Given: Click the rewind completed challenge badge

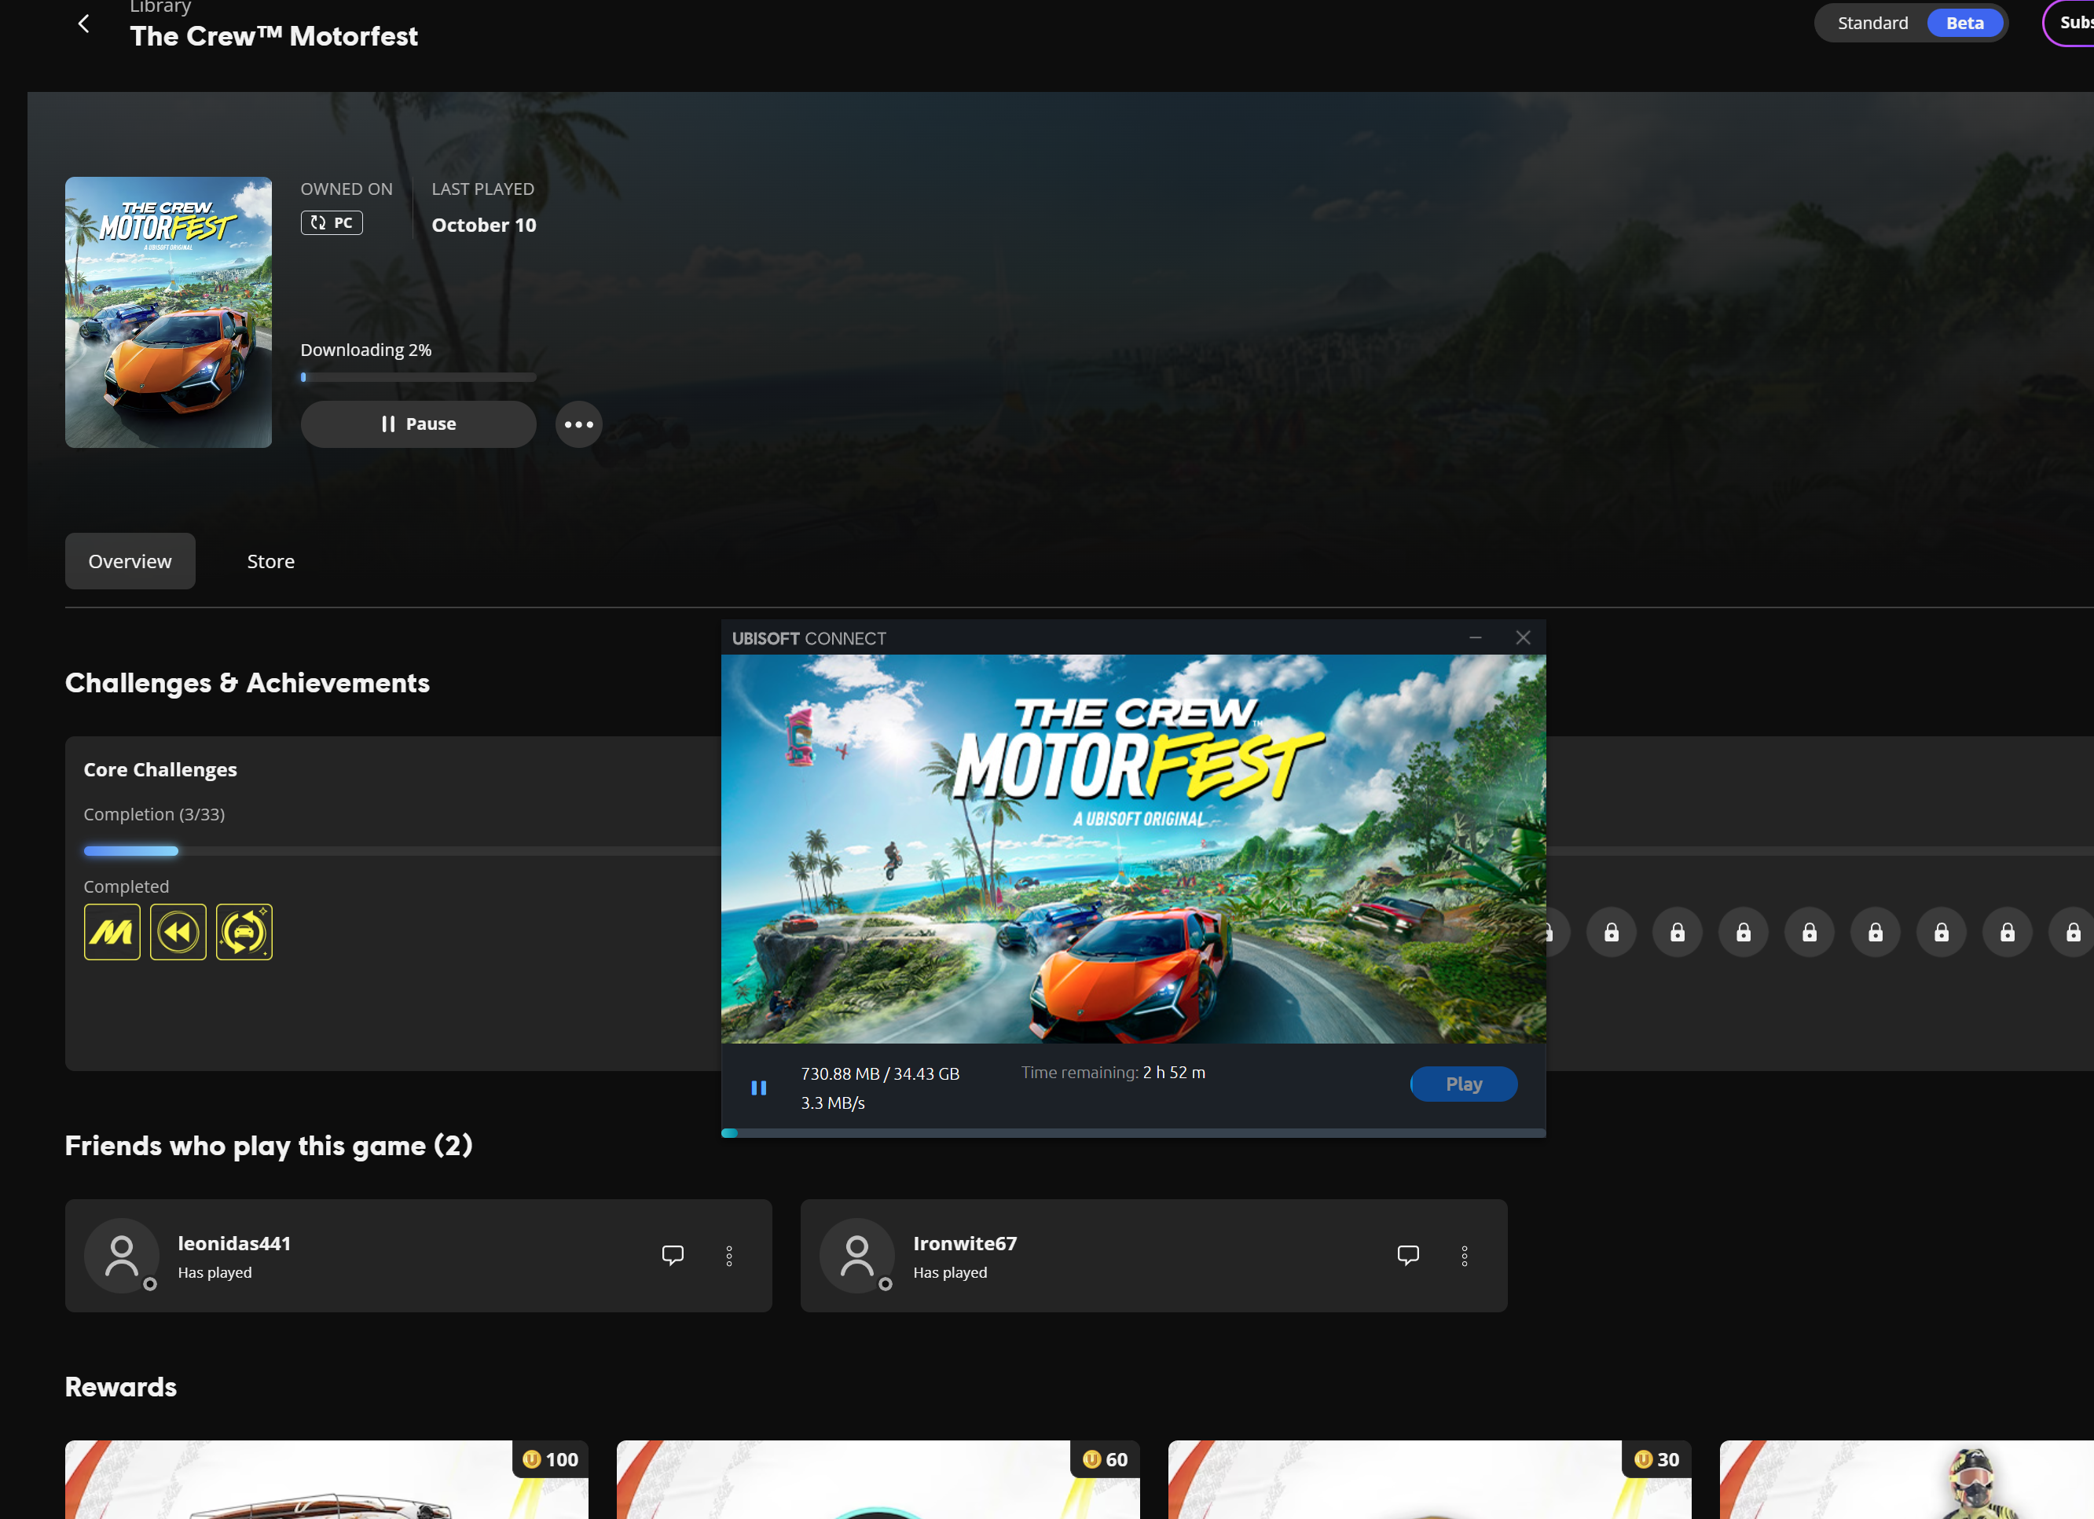Looking at the screenshot, I should point(178,932).
